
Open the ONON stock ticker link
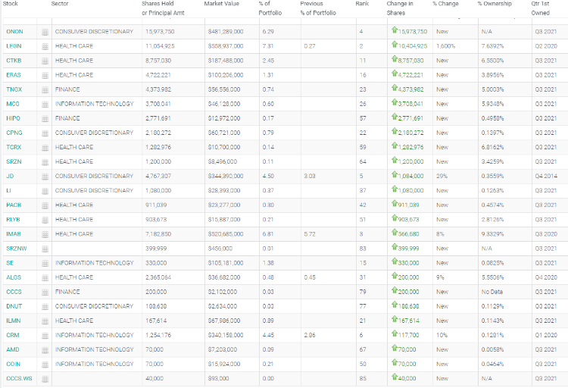(14, 32)
